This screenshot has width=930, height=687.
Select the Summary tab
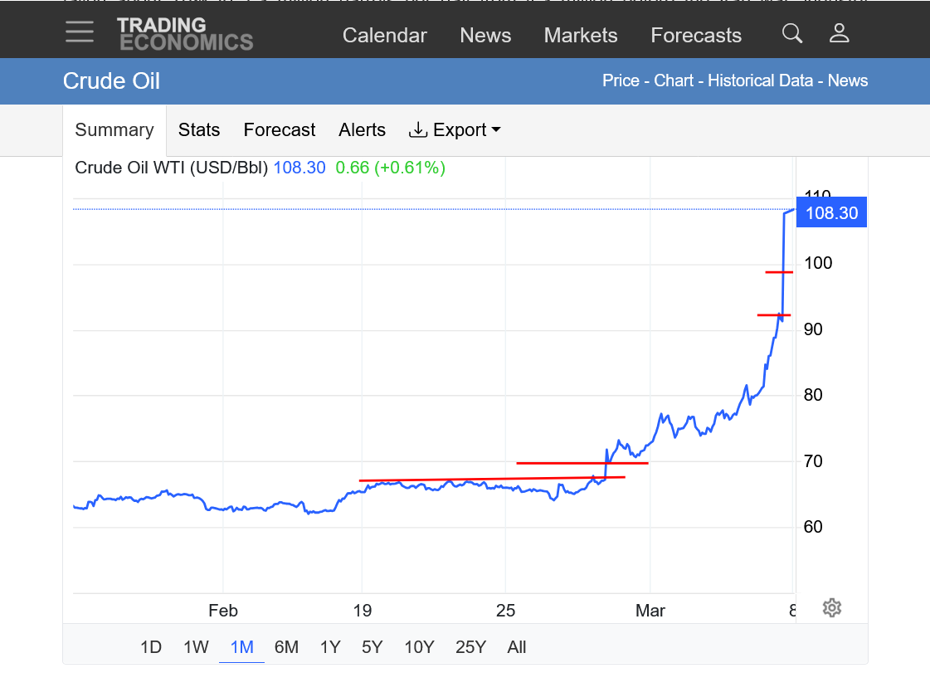point(114,130)
